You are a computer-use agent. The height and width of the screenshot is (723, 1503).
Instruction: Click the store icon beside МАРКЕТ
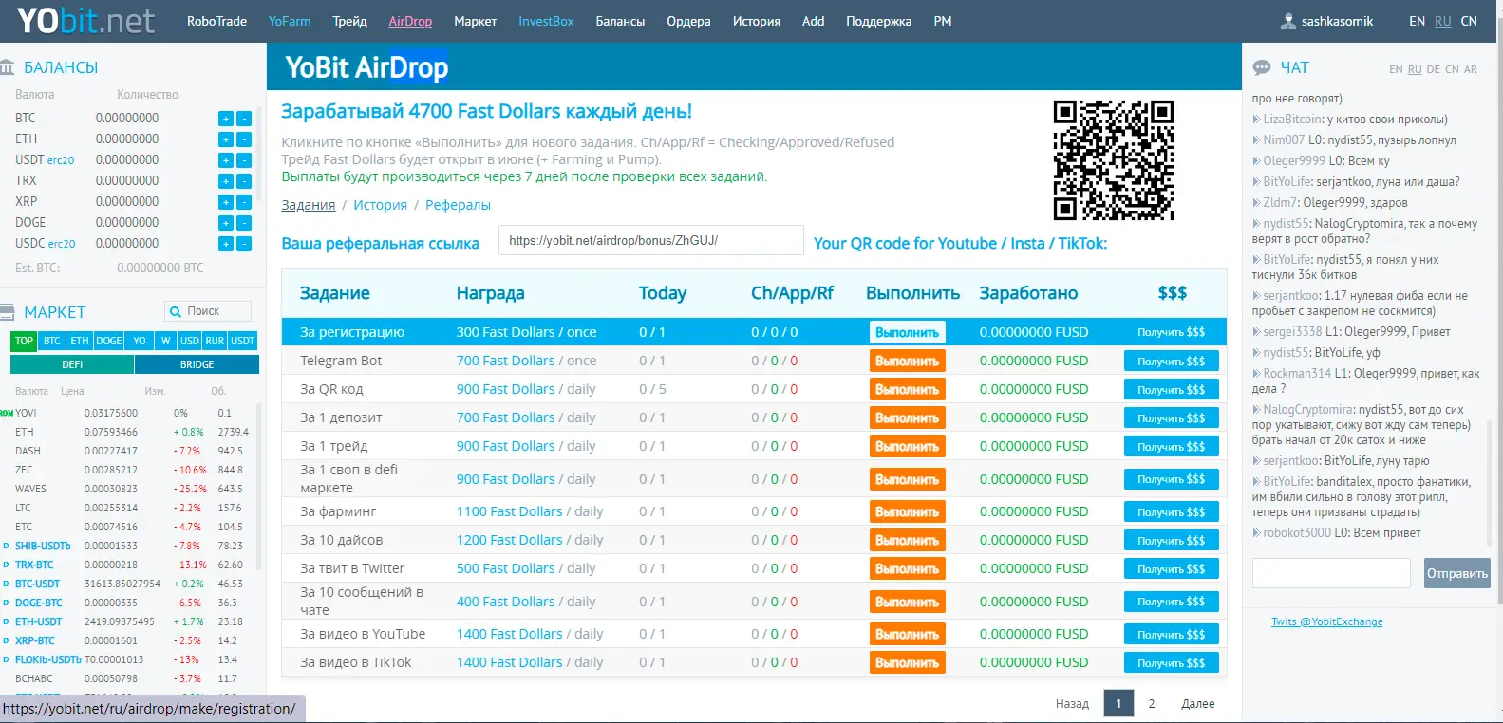click(7, 312)
